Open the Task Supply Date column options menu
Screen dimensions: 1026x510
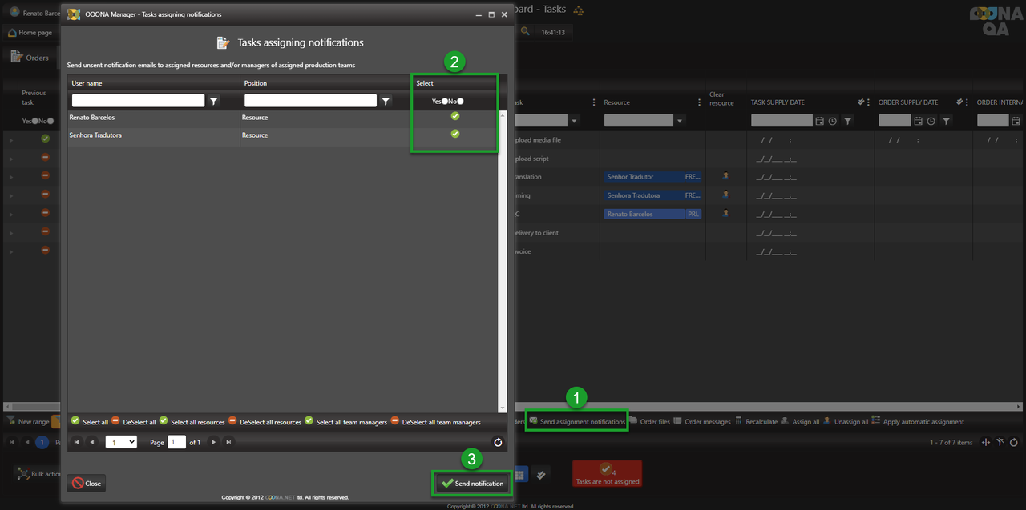(x=869, y=102)
